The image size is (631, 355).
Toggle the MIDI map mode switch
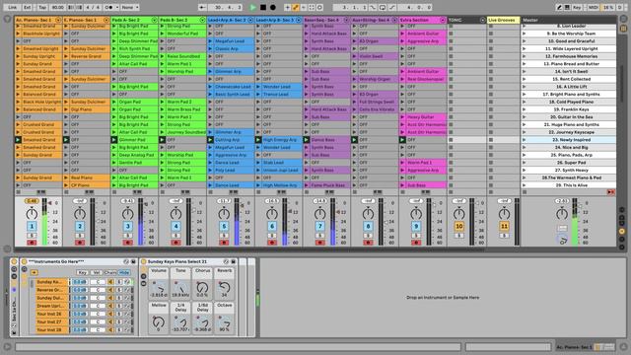coord(594,7)
